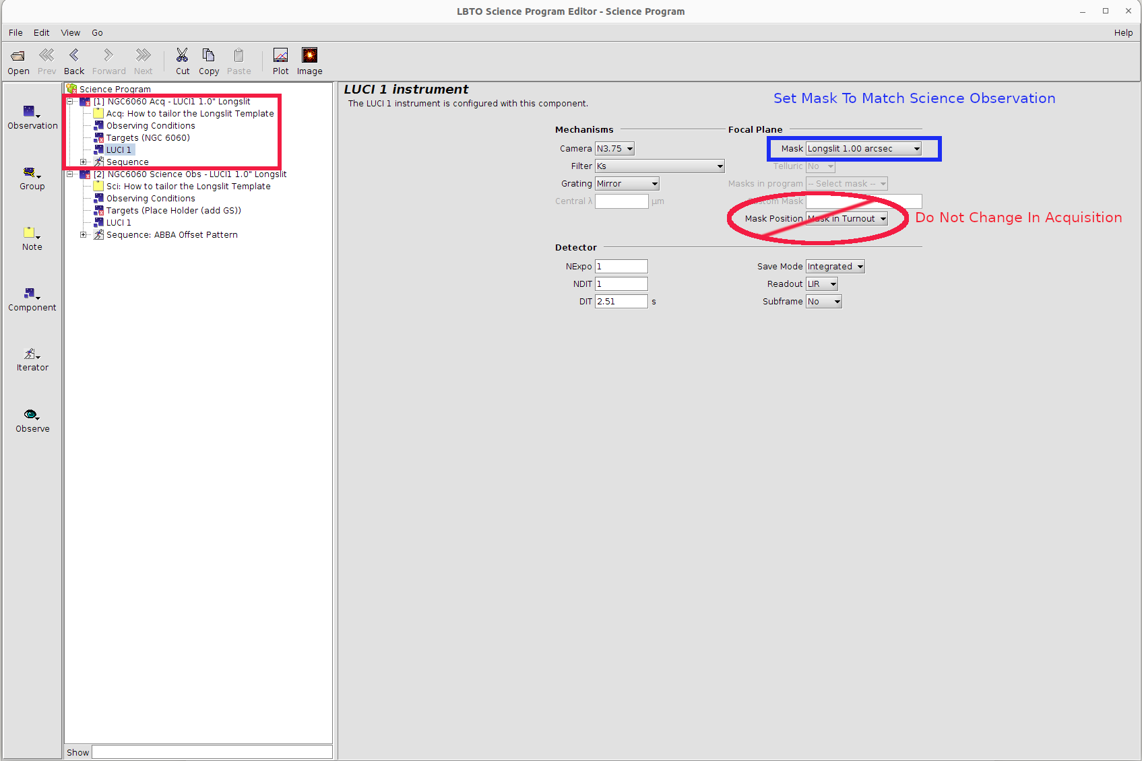Click the Observation sidebar icon
Image resolution: width=1142 pixels, height=761 pixels.
pyautogui.click(x=32, y=112)
